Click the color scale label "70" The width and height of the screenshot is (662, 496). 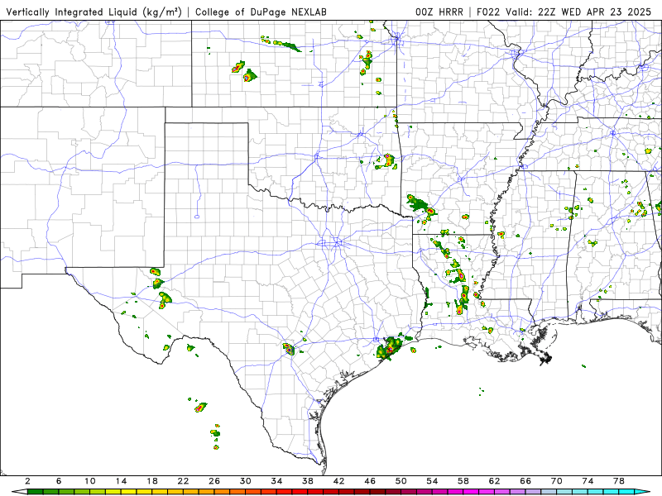click(x=556, y=481)
